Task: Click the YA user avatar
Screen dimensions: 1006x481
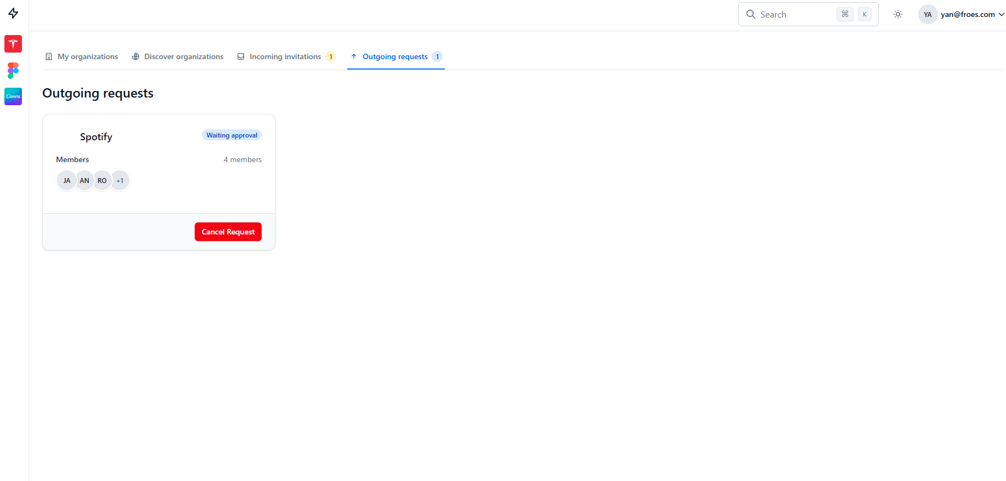Action: coord(928,14)
